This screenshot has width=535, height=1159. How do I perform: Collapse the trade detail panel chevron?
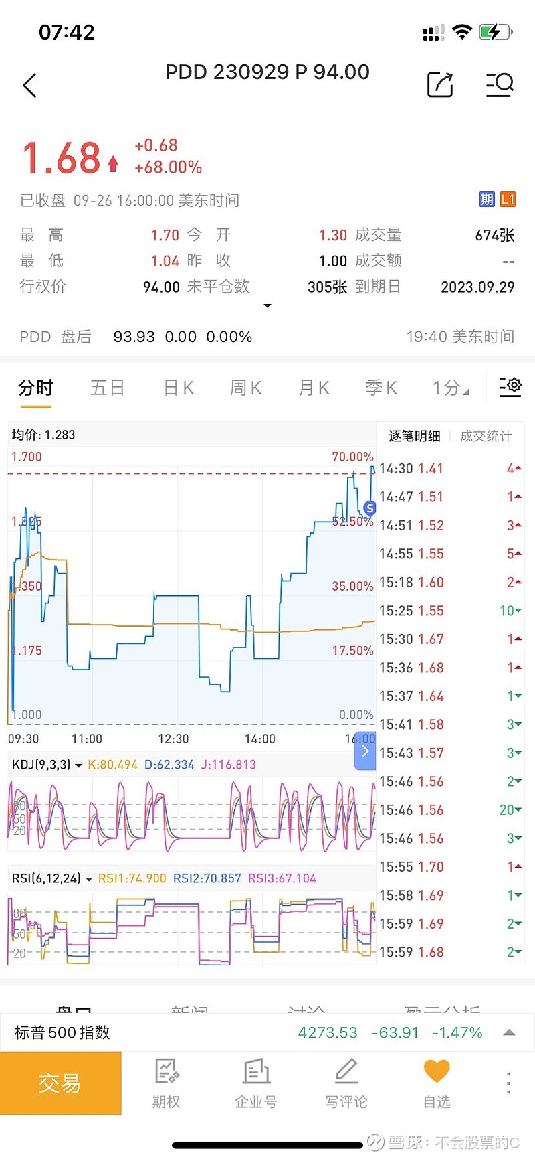coord(365,751)
